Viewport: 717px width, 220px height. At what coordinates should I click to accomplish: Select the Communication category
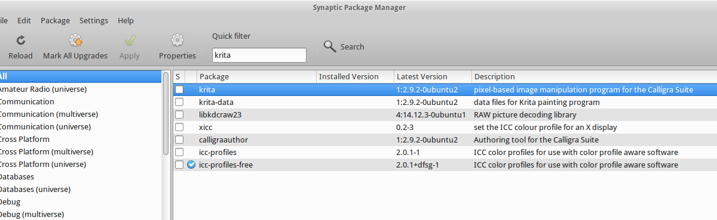[x=27, y=101]
